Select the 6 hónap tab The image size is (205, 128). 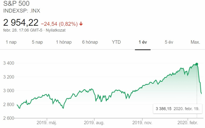[x=90, y=42]
